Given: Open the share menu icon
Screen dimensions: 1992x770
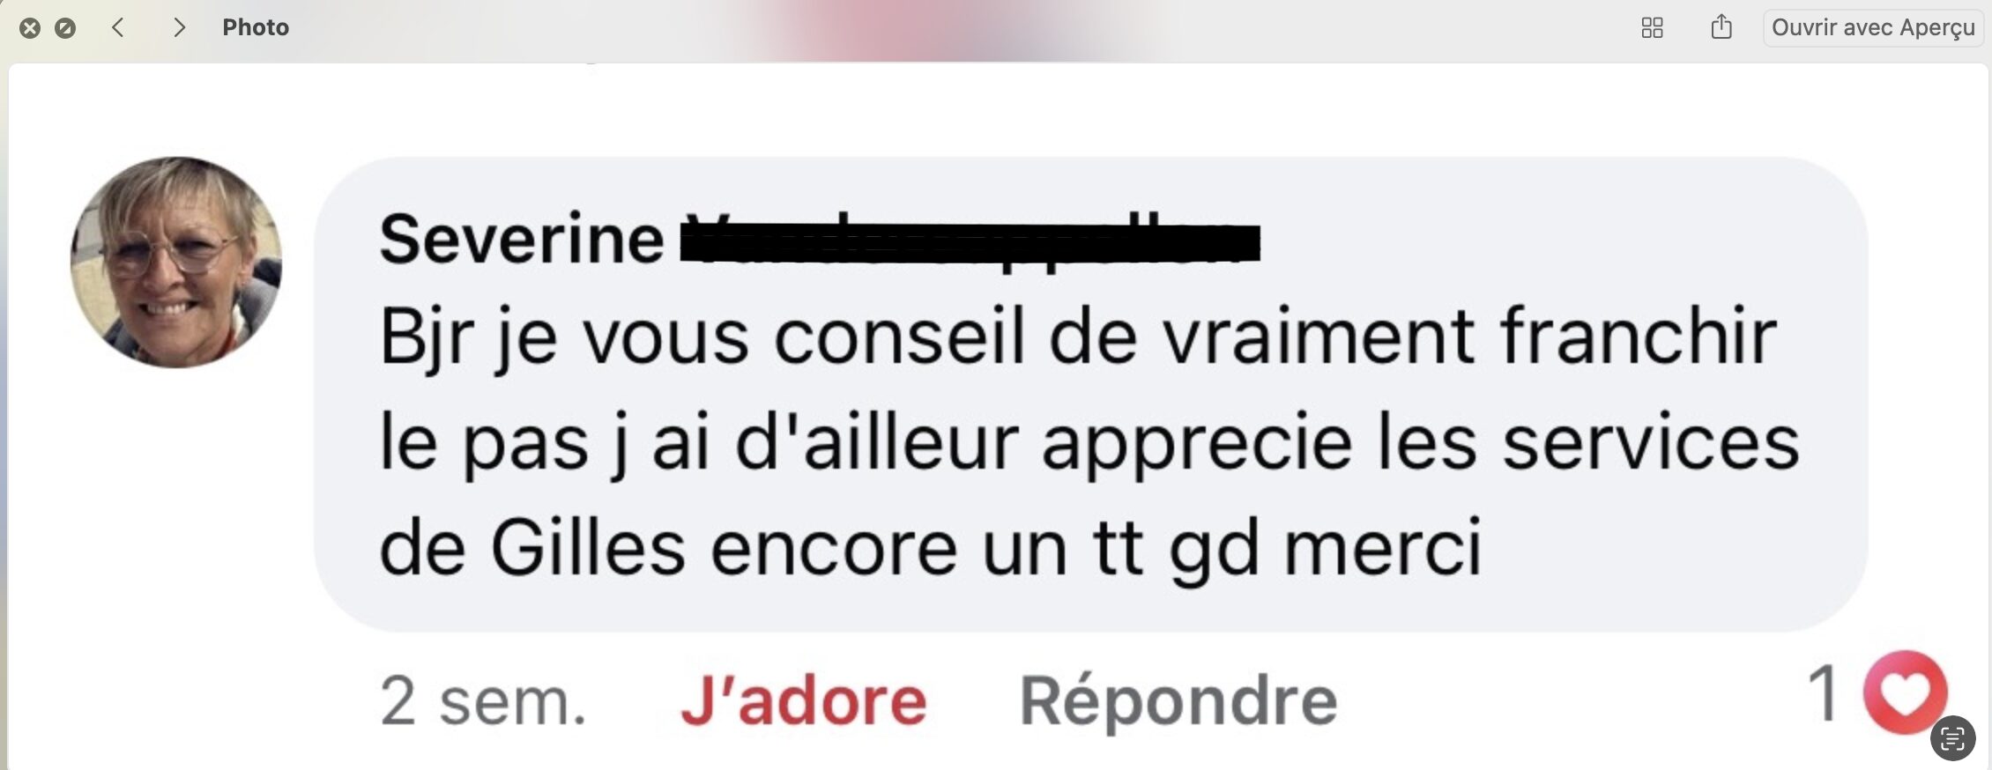Looking at the screenshot, I should tap(1721, 27).
